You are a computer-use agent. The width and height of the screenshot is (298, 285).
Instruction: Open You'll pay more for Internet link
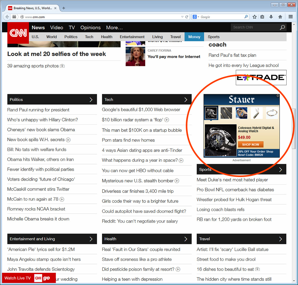(174, 57)
